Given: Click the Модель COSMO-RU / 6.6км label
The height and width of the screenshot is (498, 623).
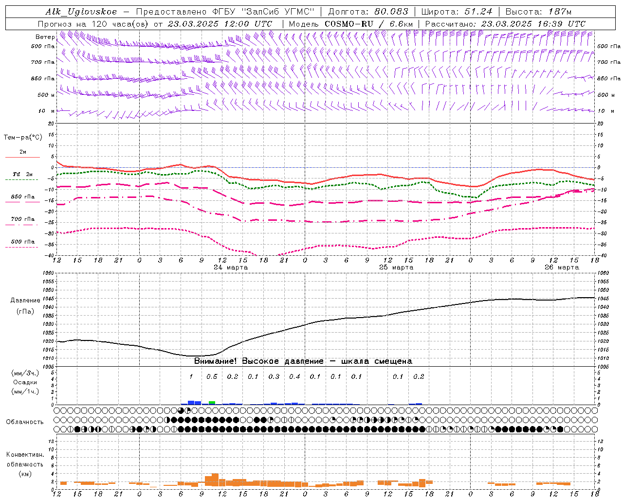Looking at the screenshot, I should tap(351, 24).
